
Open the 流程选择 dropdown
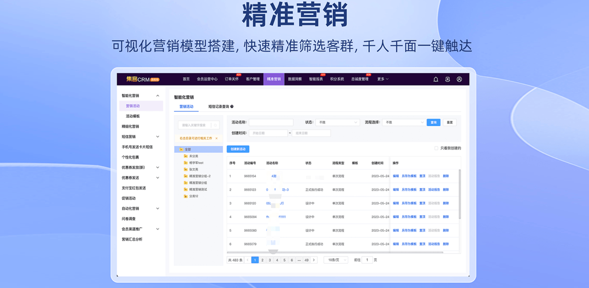point(404,122)
